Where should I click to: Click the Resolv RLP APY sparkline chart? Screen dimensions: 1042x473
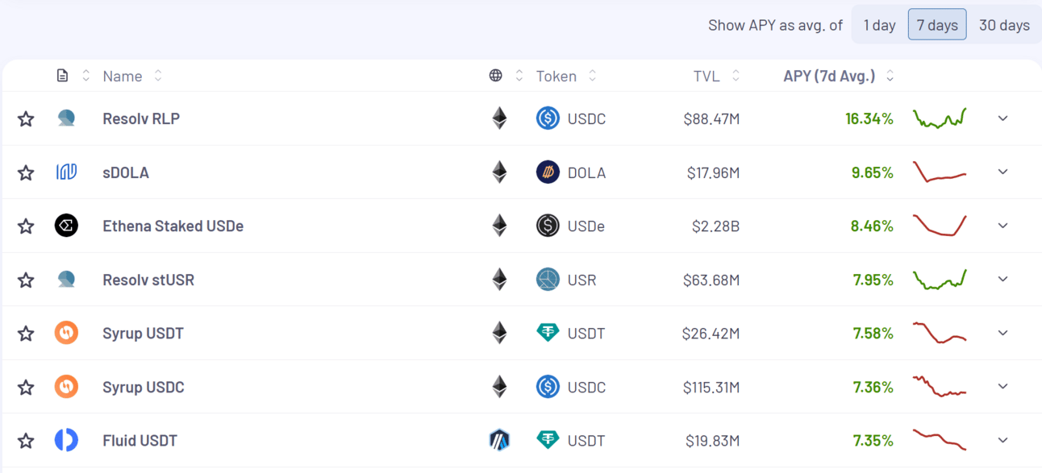pyautogui.click(x=940, y=118)
